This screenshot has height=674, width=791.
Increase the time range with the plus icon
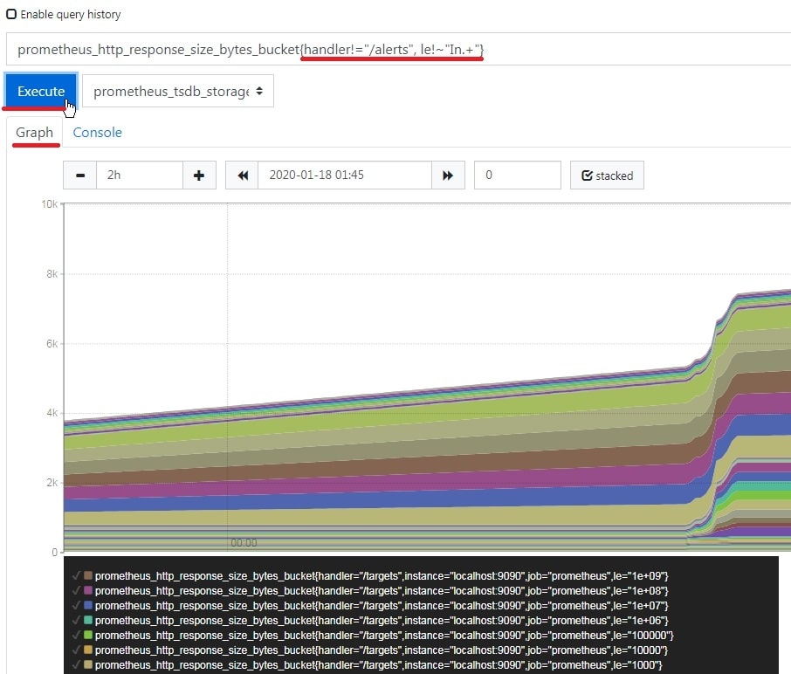pyautogui.click(x=199, y=175)
